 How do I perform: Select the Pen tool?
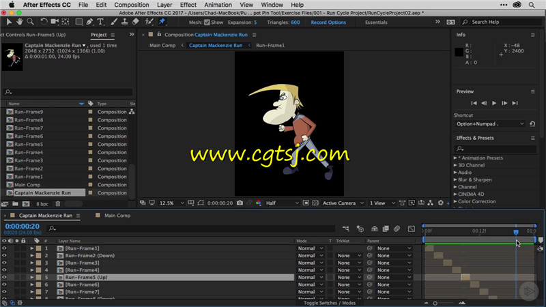(x=89, y=22)
